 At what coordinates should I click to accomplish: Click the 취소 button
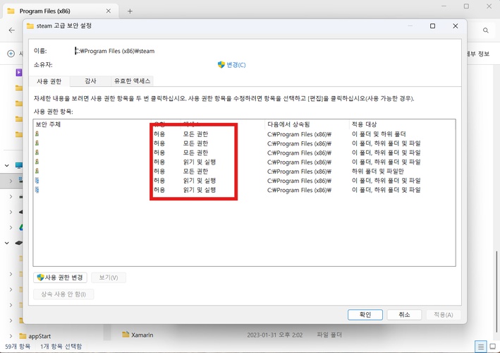(404, 315)
